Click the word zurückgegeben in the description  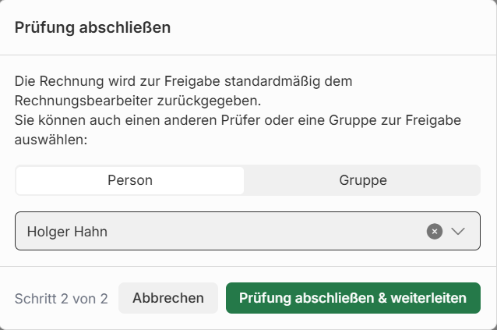coord(207,101)
